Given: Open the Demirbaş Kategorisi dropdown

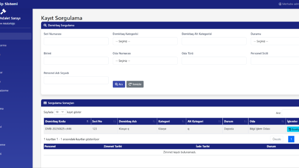Looking at the screenshot, I should click(x=145, y=41).
